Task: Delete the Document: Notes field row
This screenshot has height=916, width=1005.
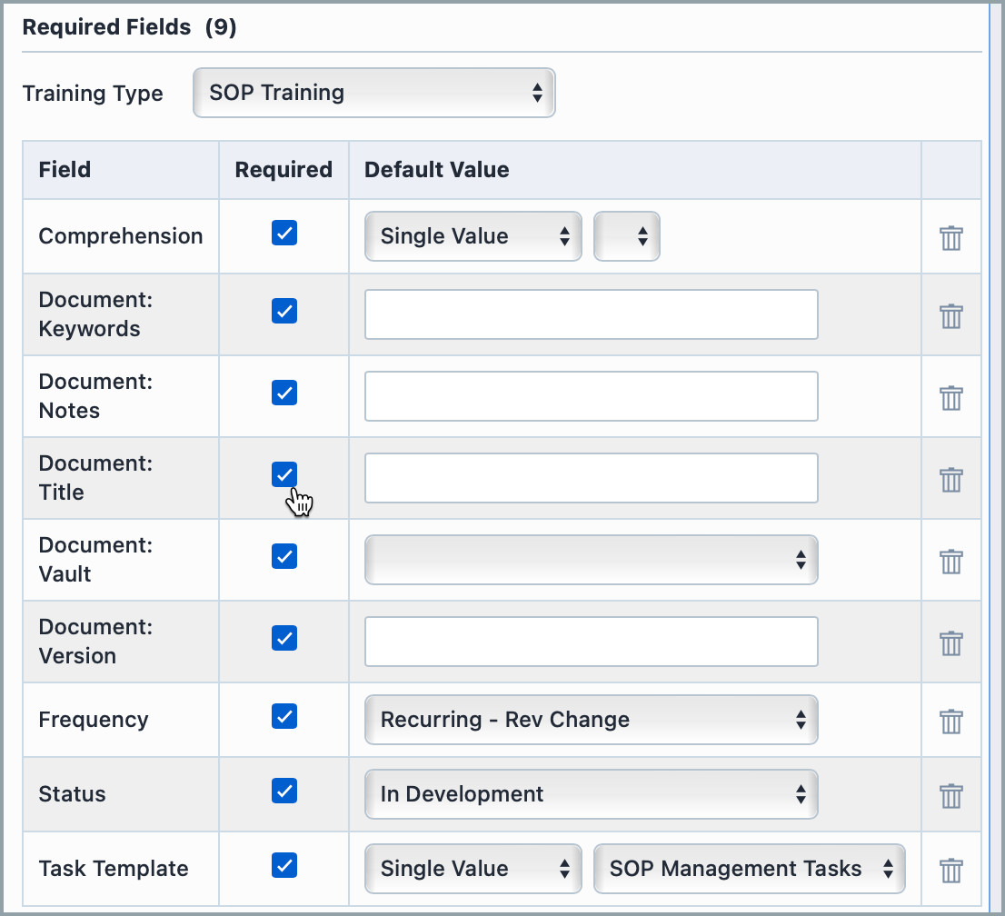Action: pos(950,397)
